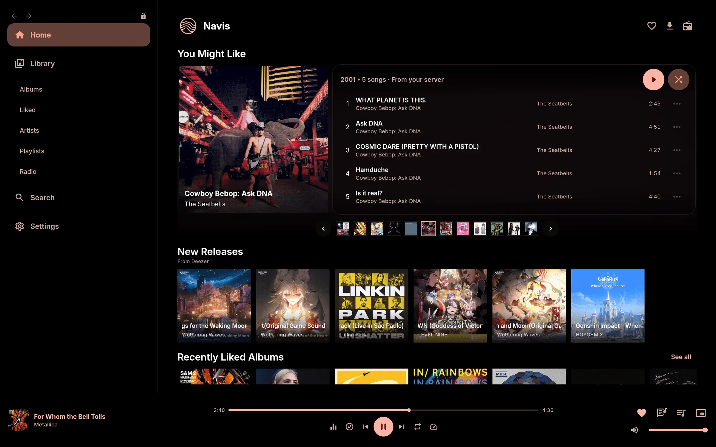Click the compass icon in player controls

(349, 427)
